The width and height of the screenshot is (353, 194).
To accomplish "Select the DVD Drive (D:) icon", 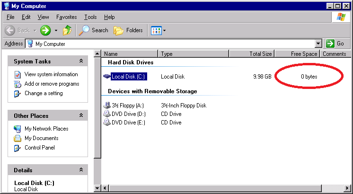I will pos(107,114).
